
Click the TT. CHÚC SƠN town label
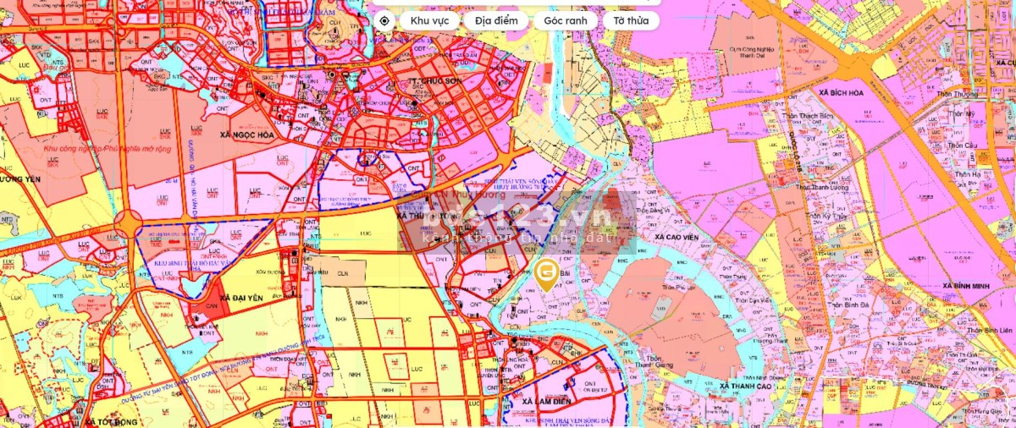436,82
